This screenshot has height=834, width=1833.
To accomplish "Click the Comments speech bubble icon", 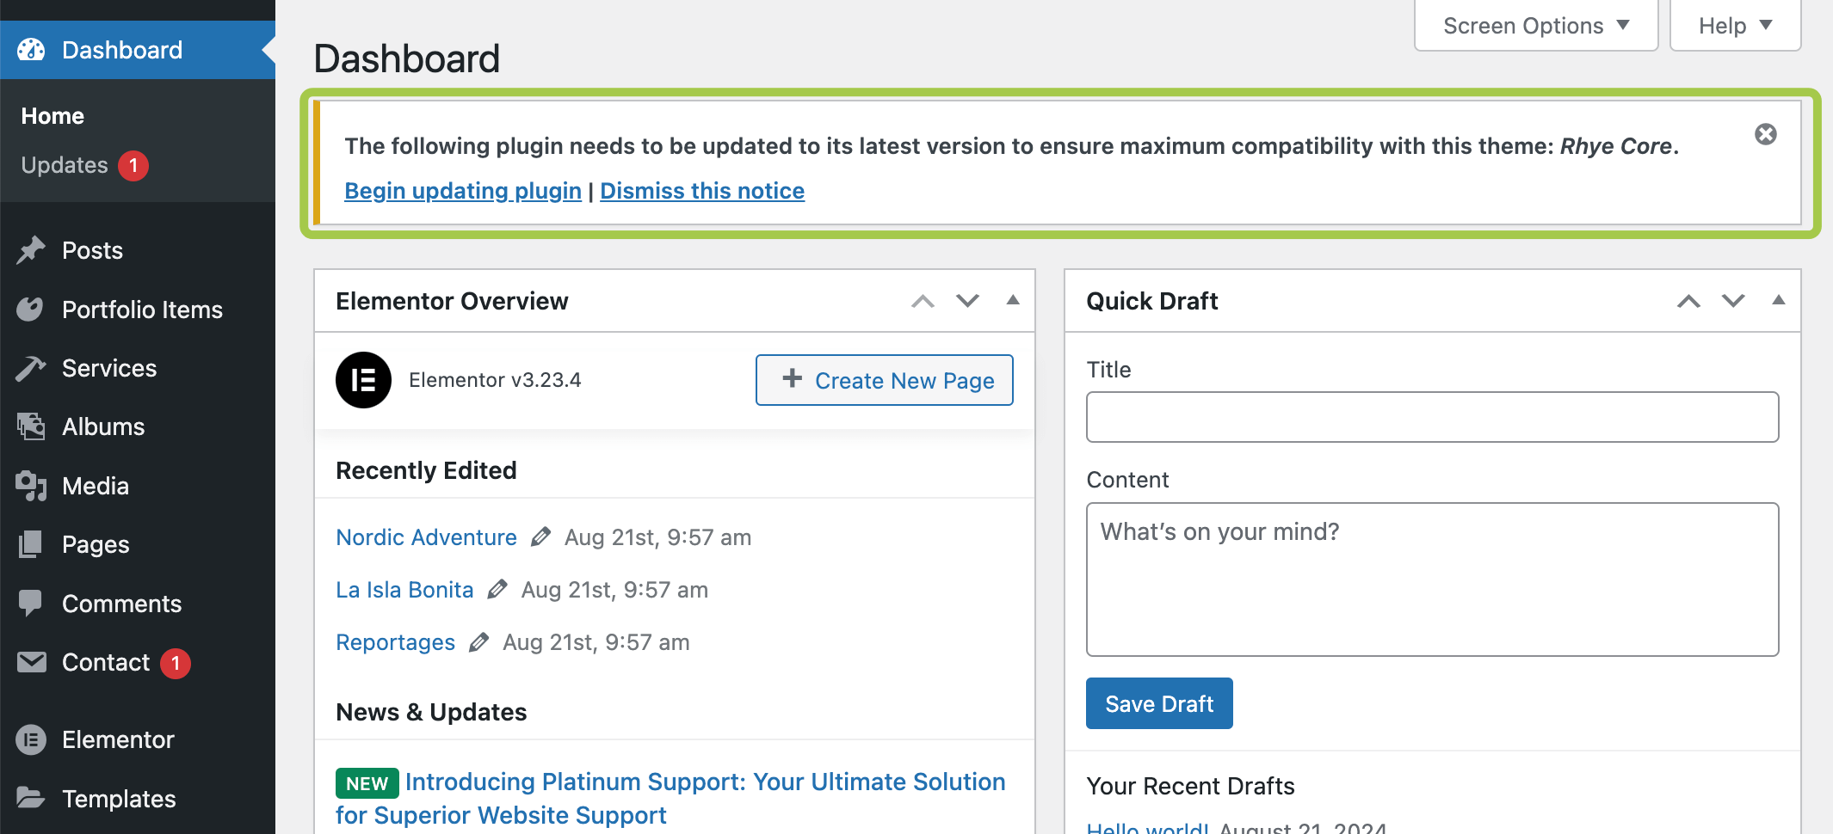I will 31,604.
